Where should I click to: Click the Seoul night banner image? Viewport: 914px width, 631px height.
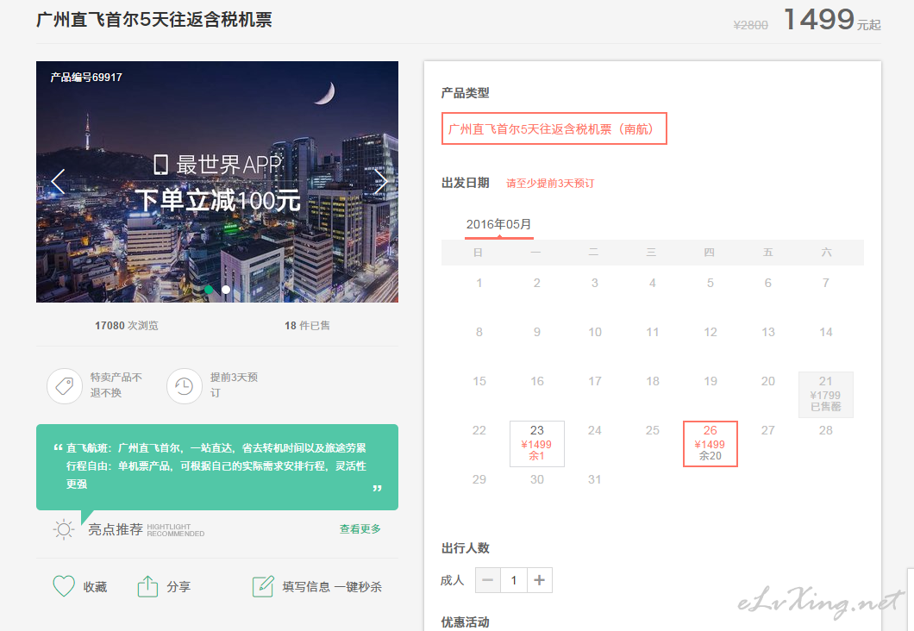(216, 182)
